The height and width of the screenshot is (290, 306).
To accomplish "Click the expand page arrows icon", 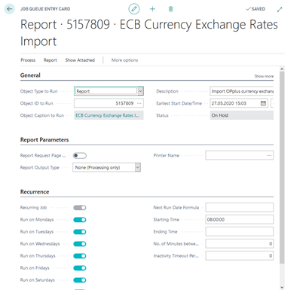I will (280, 9).
